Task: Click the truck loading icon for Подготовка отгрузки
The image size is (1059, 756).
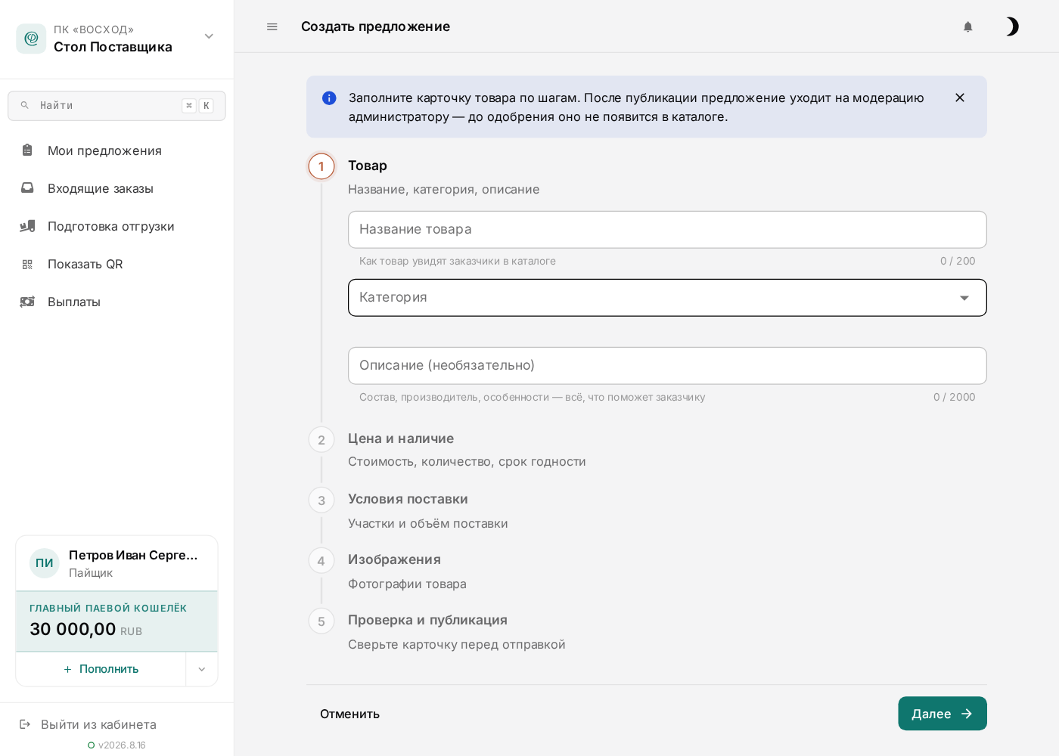Action: click(x=27, y=225)
